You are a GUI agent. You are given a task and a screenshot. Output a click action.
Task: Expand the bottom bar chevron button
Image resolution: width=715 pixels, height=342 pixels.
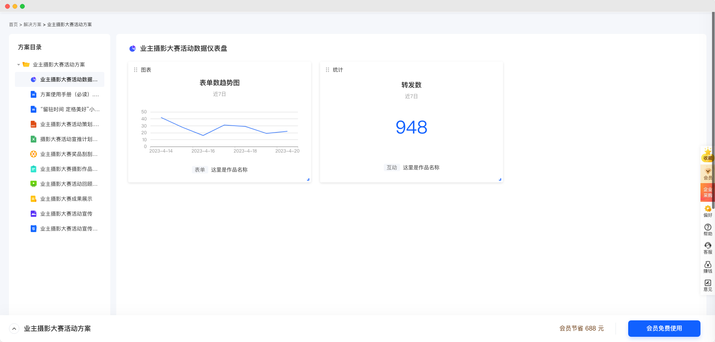(x=14, y=329)
